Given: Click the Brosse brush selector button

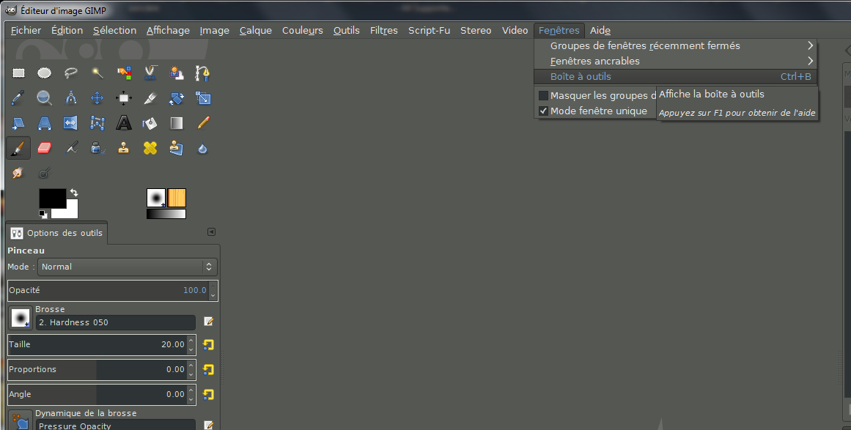Looking at the screenshot, I should (21, 318).
